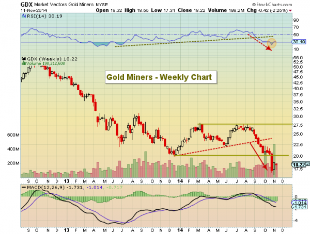Viewport: 310px width, 234px height.
Task: Click the Close 18.22 value in header
Action: 191,10
